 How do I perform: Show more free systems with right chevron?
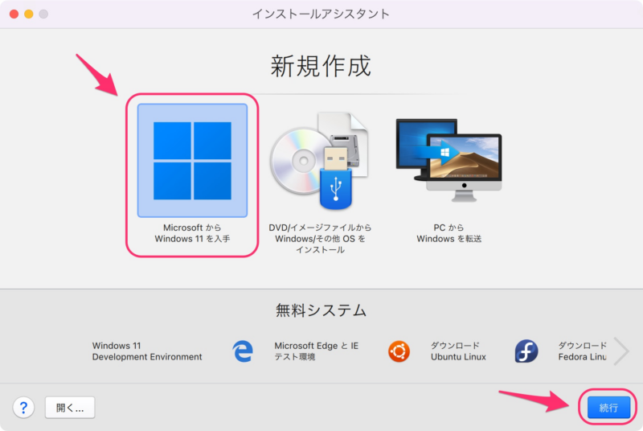pyautogui.click(x=621, y=351)
